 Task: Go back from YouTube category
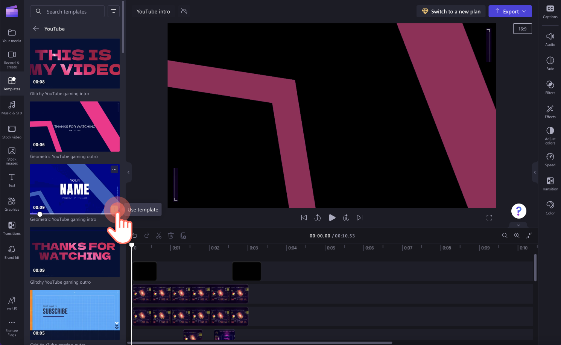pos(36,29)
